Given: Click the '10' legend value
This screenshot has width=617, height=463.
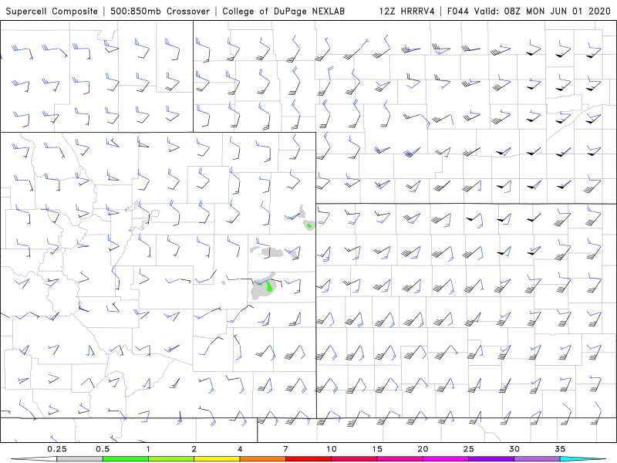Looking at the screenshot, I should [332, 449].
